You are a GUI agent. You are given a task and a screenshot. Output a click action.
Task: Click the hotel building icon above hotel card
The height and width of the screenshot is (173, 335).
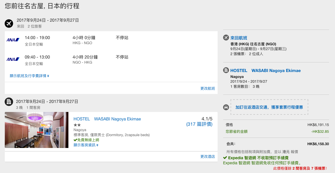pyautogui.click(x=9, y=102)
